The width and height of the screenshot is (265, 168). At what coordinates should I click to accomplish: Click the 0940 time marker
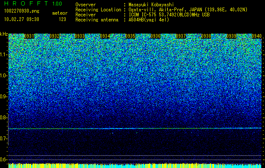tap(257, 36)
